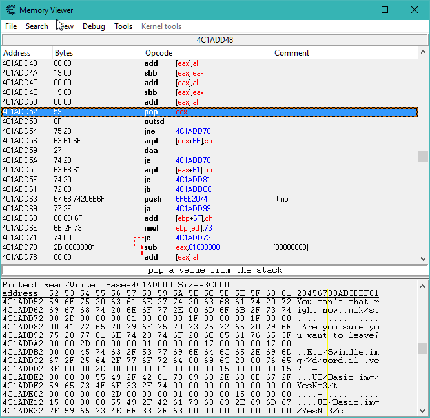Click hex row address 4C1ADDD2
Screen dimensions: 430x418
23,369
